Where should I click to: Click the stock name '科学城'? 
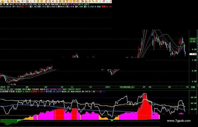coord(4,4)
